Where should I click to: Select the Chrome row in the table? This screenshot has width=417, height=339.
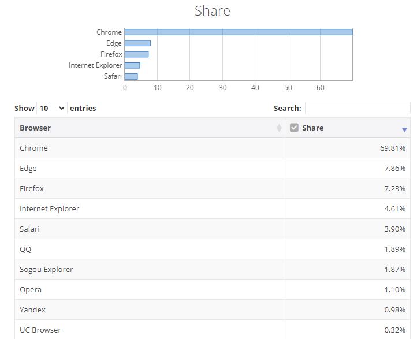(212, 148)
